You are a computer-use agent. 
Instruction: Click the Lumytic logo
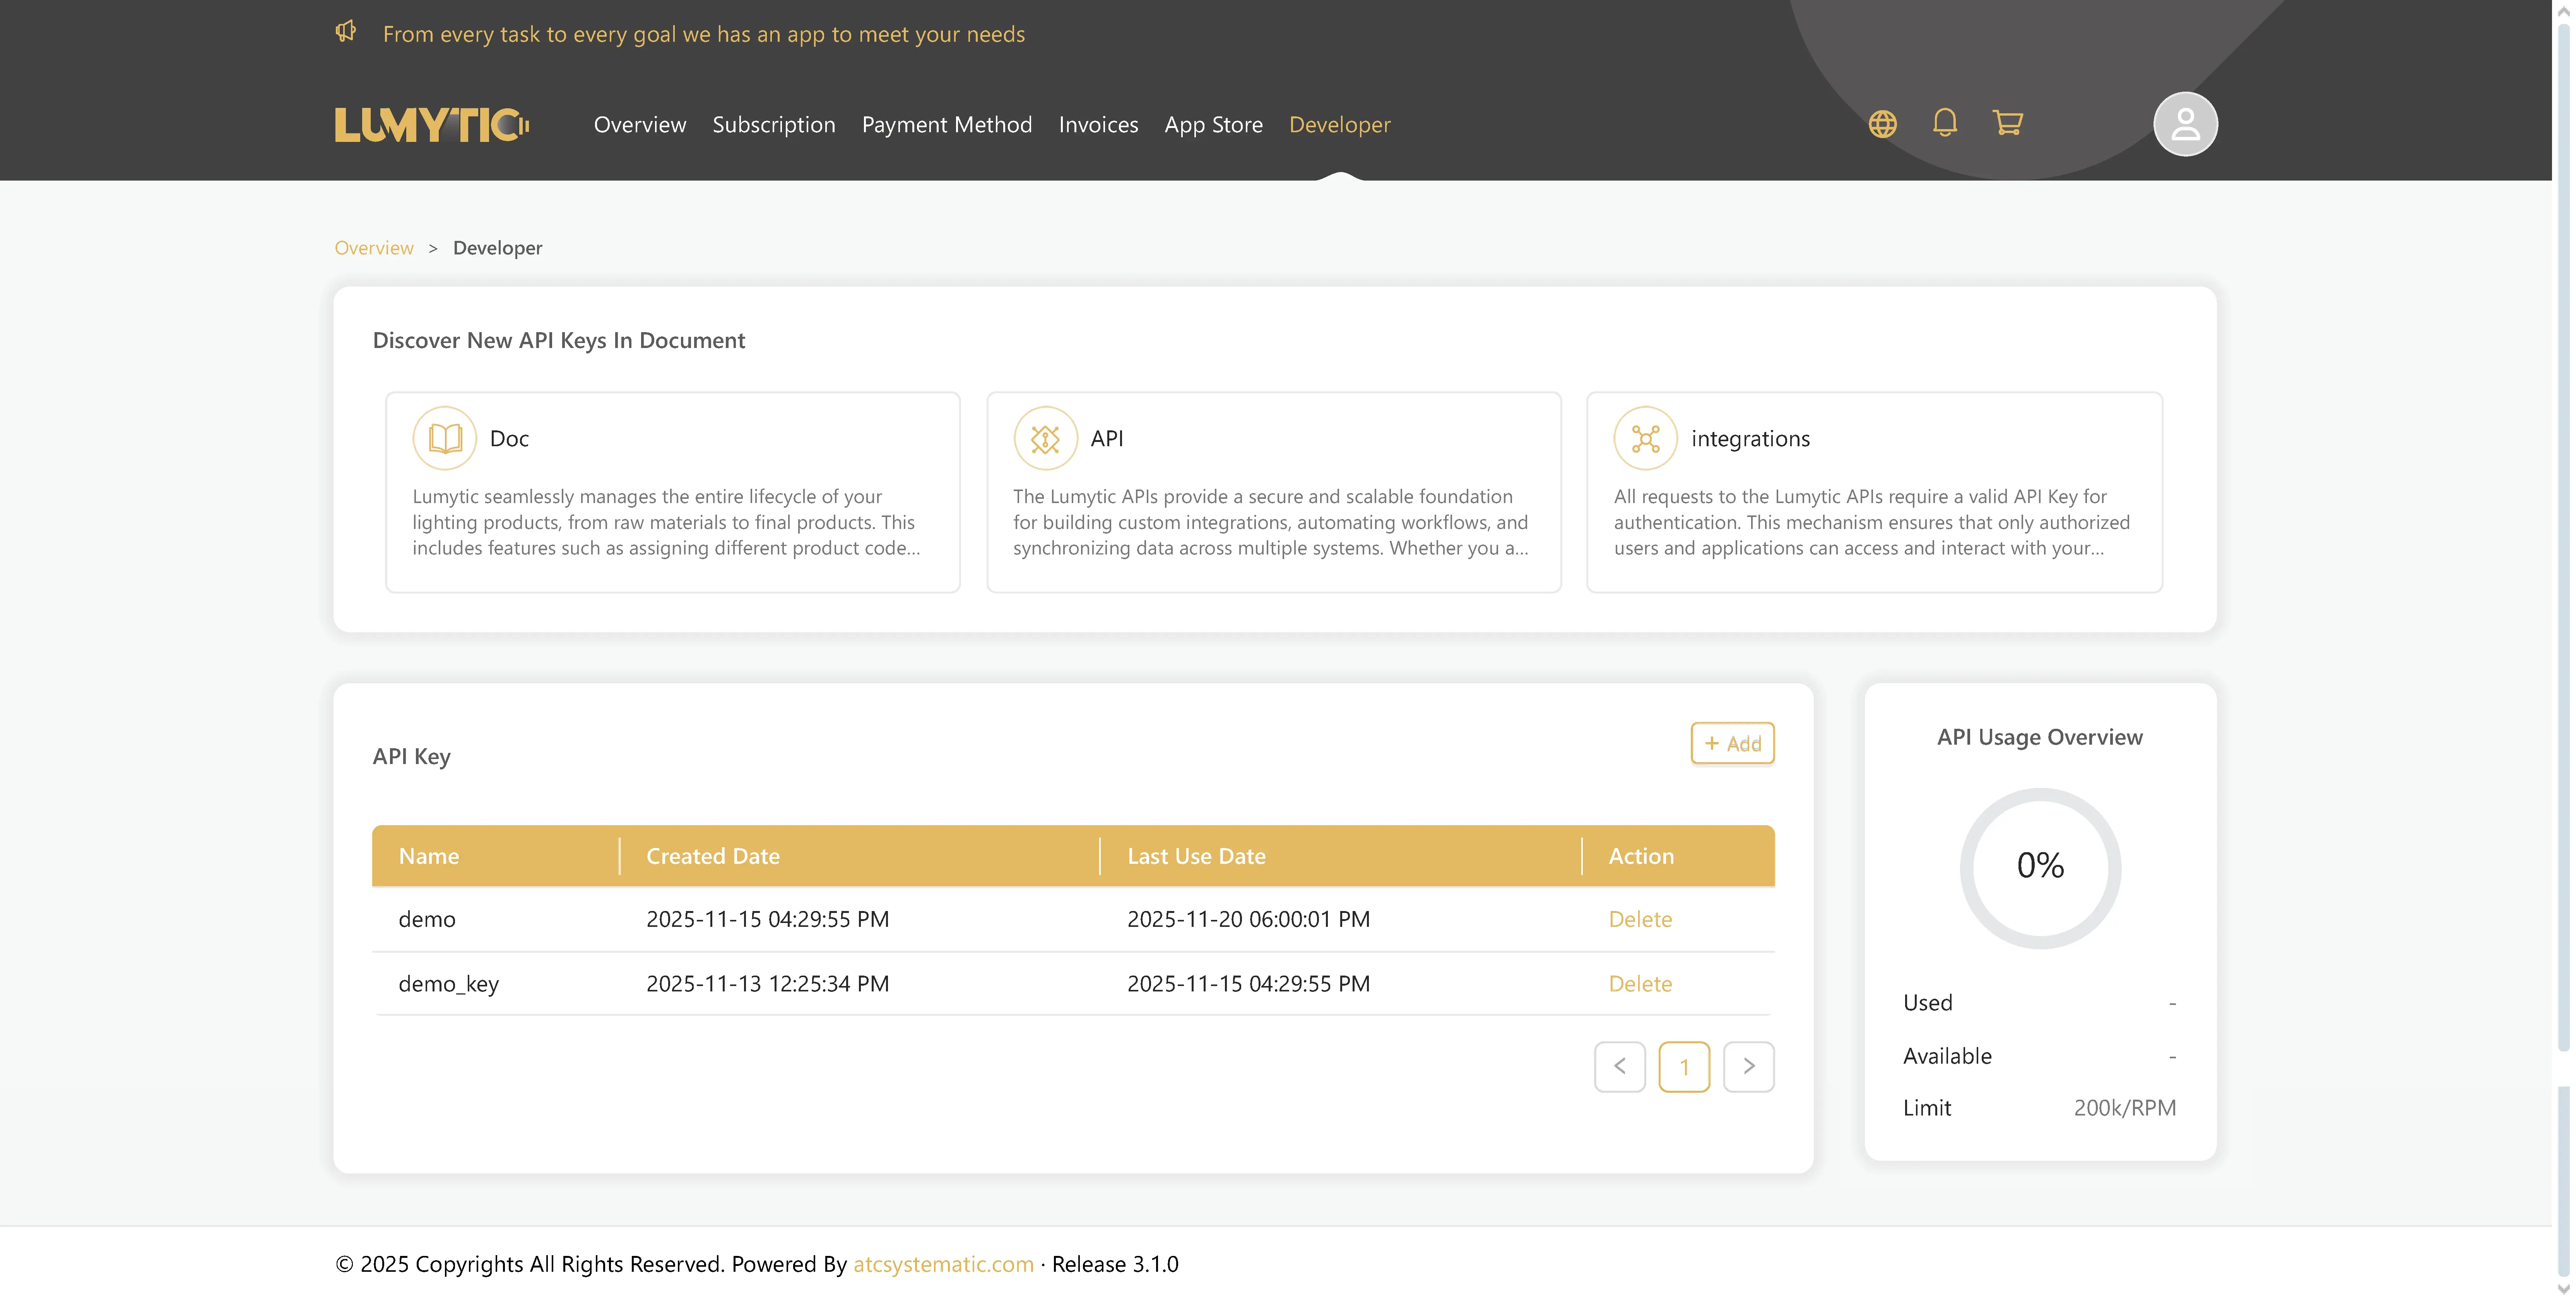(430, 123)
